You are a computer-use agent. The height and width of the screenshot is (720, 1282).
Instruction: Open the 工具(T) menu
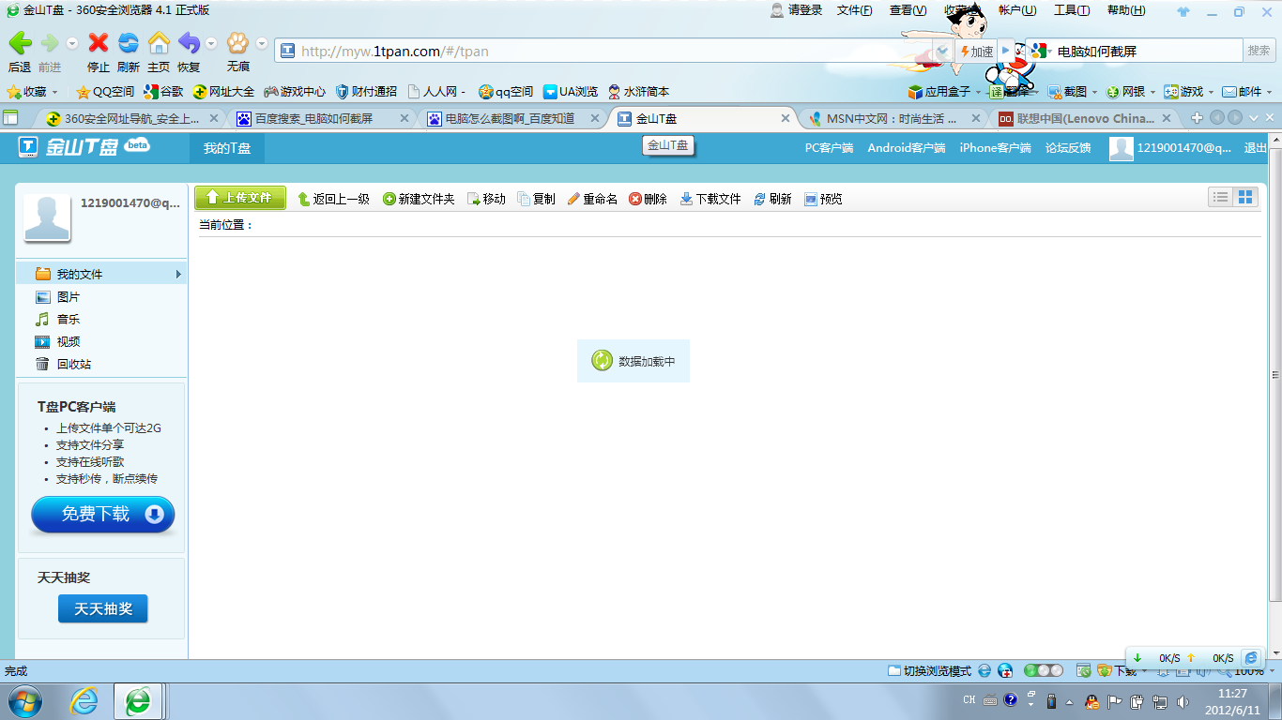click(x=1072, y=10)
